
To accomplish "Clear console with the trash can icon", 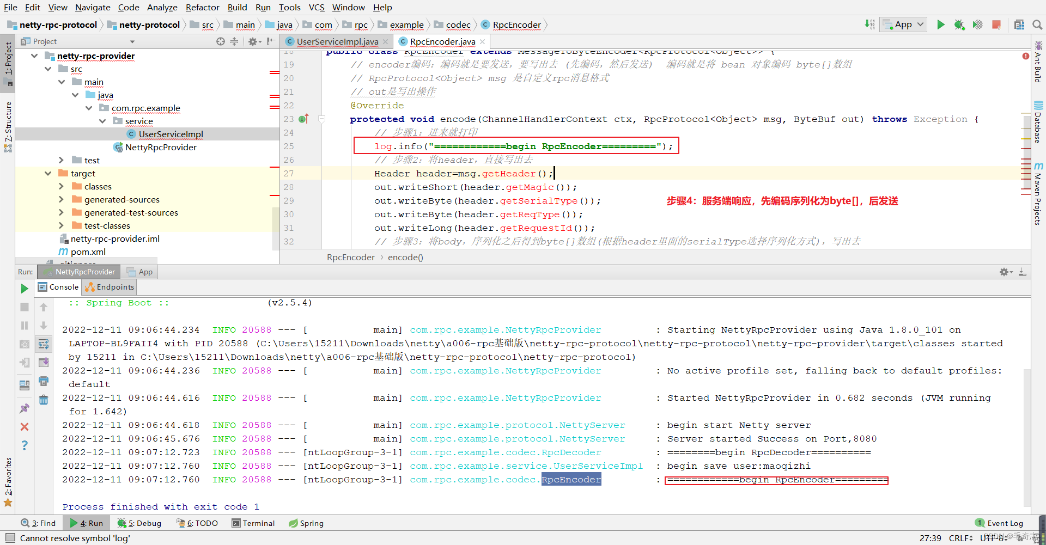I will tap(44, 400).
